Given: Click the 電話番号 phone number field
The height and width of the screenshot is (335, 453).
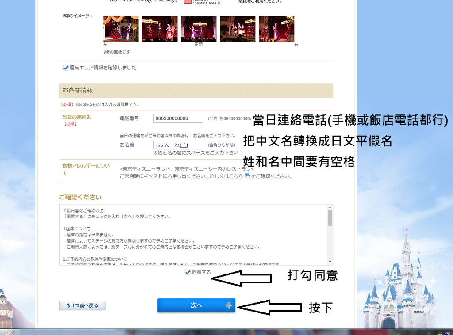Looking at the screenshot, I should (178, 118).
